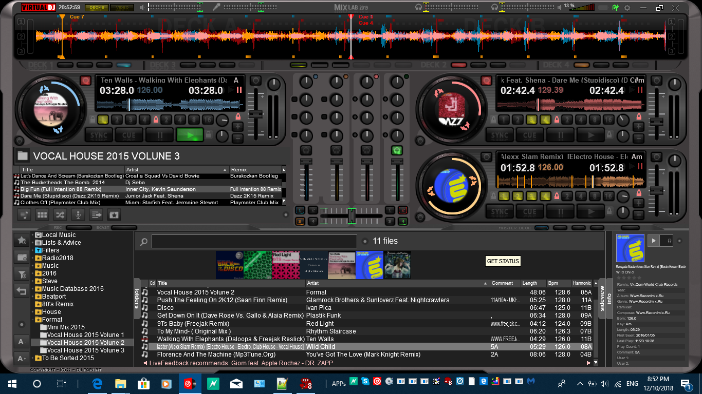This screenshot has width=702, height=394.
Task: Toggle the headphone cue on mixer channel 1
Action: pos(306,150)
